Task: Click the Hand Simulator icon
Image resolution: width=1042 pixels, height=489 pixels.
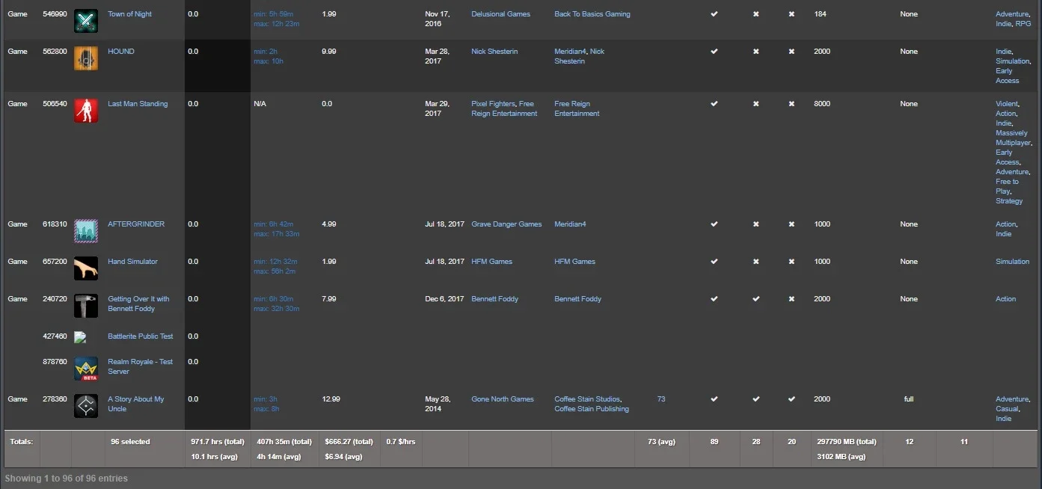Action: tap(86, 268)
